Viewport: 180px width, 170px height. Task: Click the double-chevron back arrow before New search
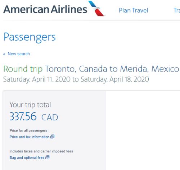4,54
